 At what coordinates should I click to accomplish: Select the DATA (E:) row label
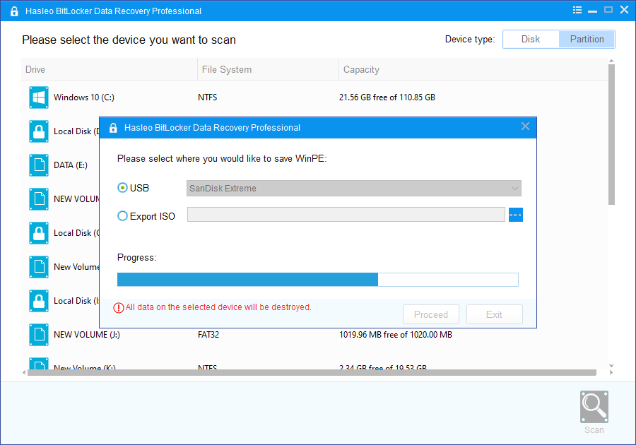pyautogui.click(x=71, y=165)
